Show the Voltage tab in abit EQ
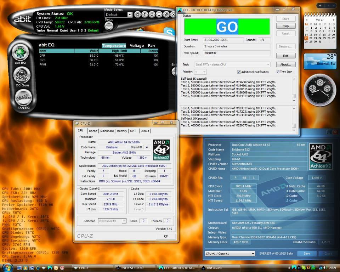Screen dimensions: 340x272 [137, 46]
